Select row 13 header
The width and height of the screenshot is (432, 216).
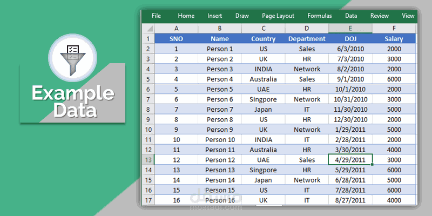148,160
